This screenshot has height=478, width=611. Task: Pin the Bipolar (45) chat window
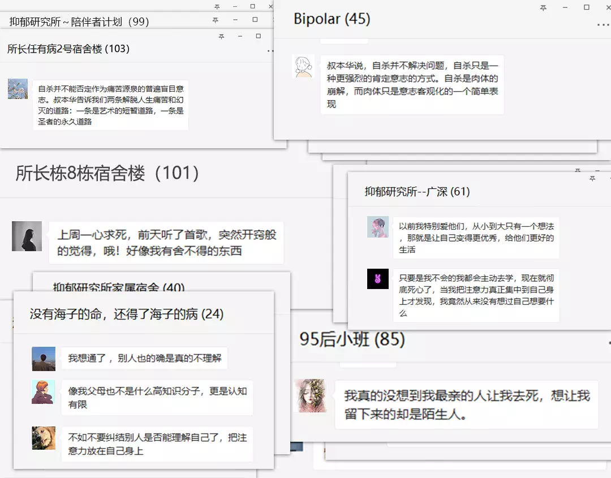(x=543, y=7)
